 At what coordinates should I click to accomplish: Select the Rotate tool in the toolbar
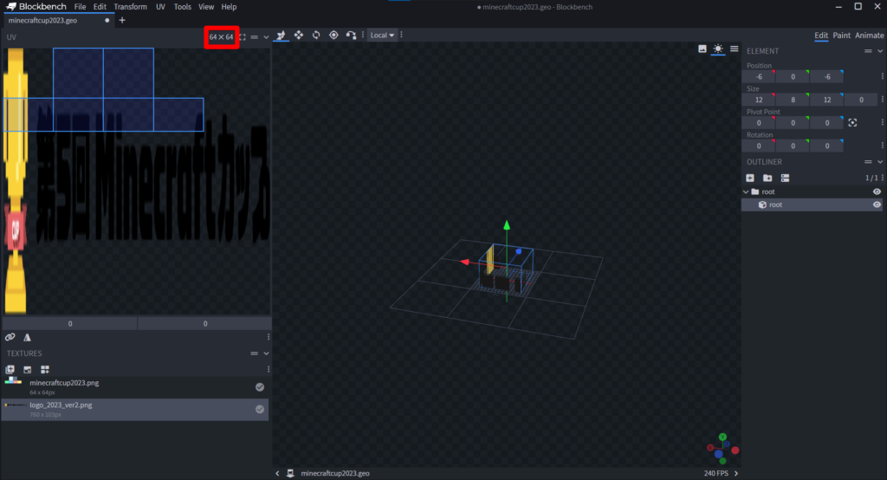[x=316, y=35]
